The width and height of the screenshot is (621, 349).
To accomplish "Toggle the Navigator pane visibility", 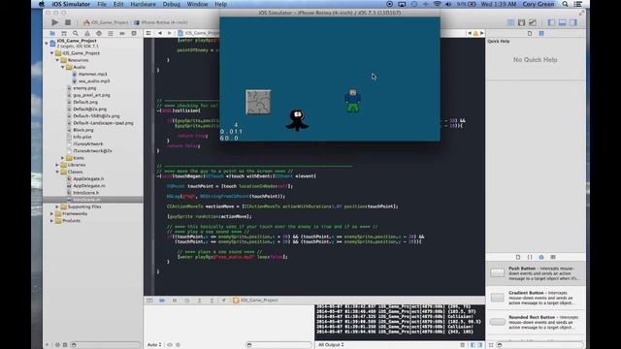I will point(551,22).
